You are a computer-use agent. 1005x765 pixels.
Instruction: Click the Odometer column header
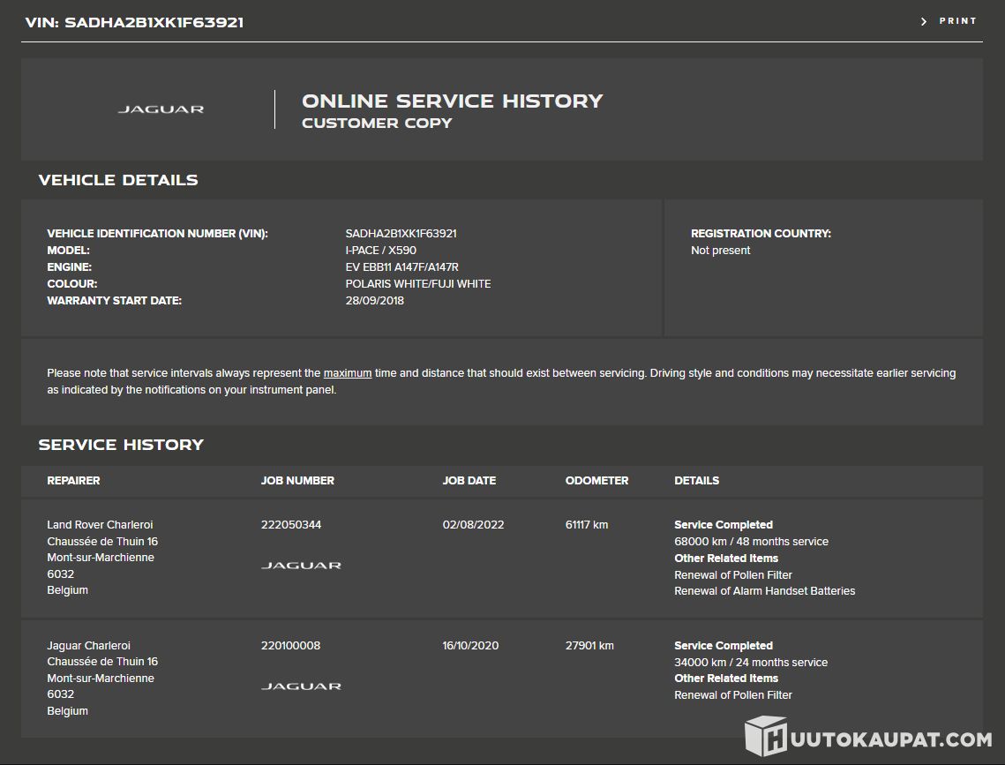click(x=596, y=481)
